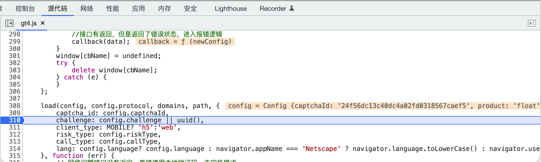Open the 性能 panel tab
541x162 pixels.
click(113, 9)
